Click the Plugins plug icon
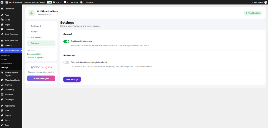Image resolution: width=268 pixels, height=128 pixels. [x=2, y=115]
